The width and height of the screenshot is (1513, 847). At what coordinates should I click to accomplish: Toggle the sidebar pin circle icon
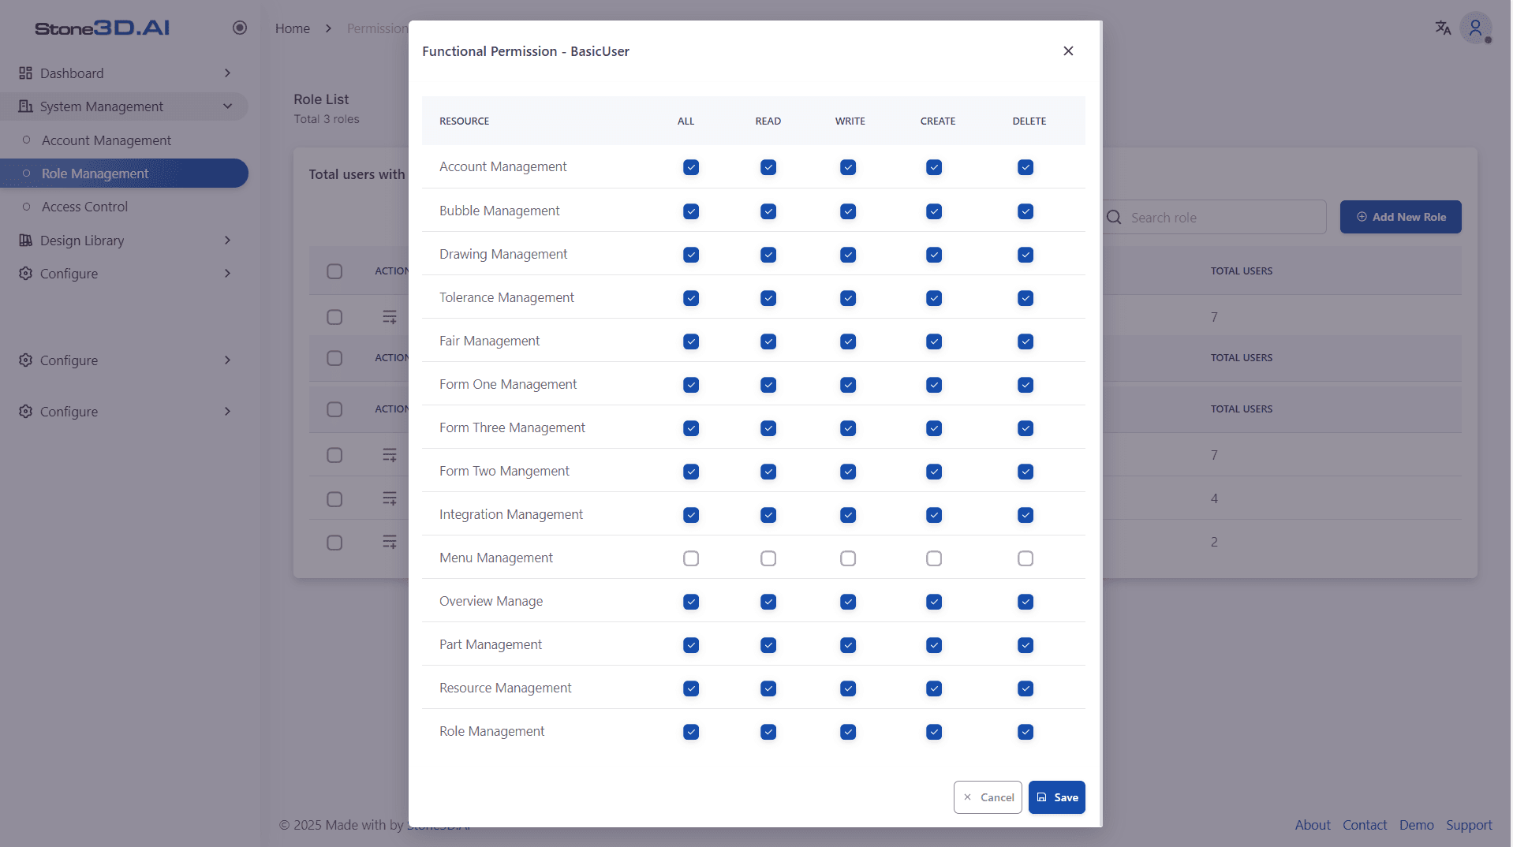[240, 28]
